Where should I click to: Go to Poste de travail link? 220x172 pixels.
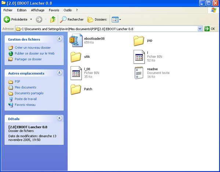coord(26,99)
